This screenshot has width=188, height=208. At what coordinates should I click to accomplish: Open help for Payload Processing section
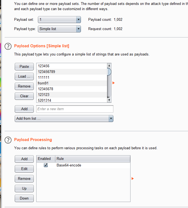(8, 140)
